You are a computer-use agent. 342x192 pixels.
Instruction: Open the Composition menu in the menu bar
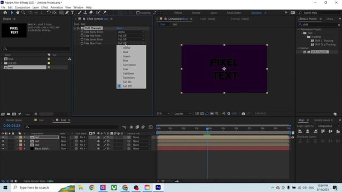(x=22, y=7)
